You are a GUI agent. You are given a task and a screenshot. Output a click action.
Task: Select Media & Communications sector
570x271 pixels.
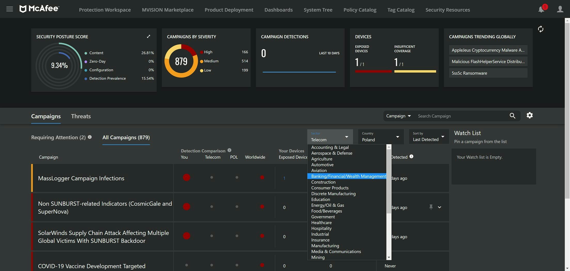pyautogui.click(x=347, y=251)
